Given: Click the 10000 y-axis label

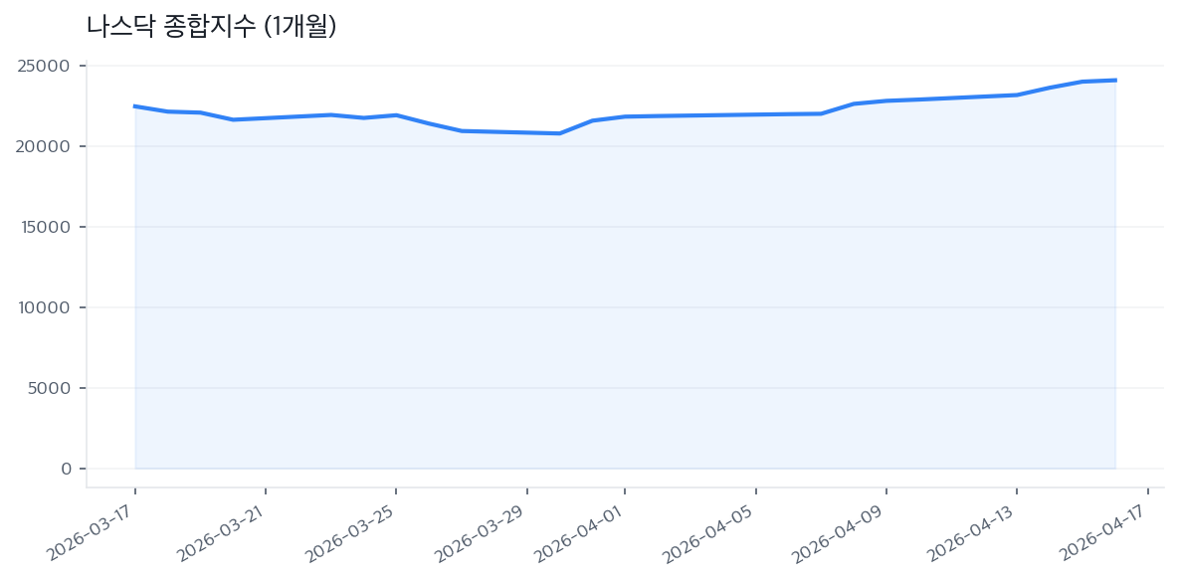Looking at the screenshot, I should tap(47, 307).
